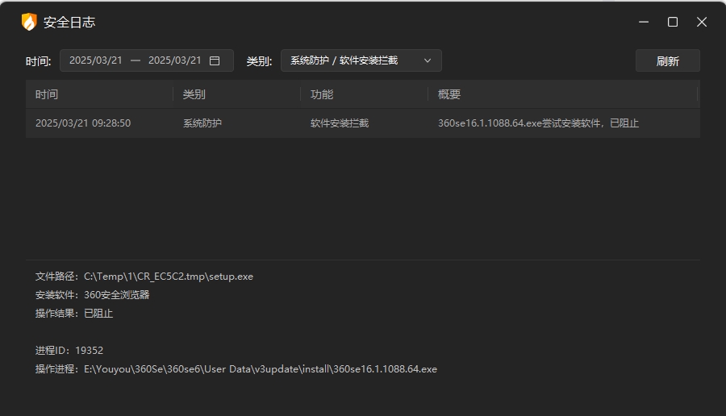Click the Huorong shield logo icon
This screenshot has width=726, height=416.
[29, 22]
